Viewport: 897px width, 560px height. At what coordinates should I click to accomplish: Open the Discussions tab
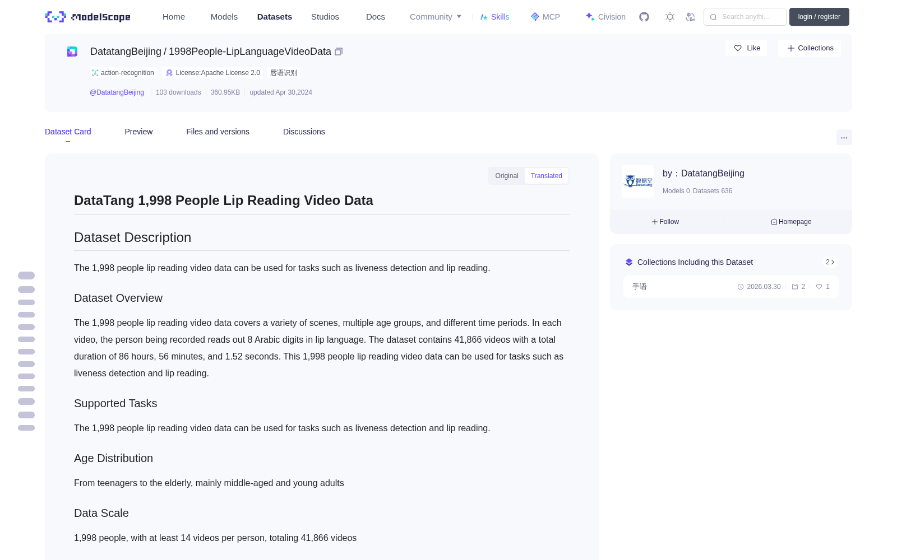point(304,132)
